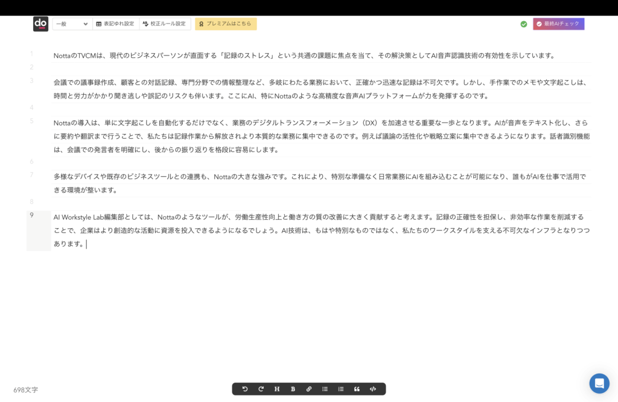
Task: Click the redo arrow icon
Action: tap(261, 389)
